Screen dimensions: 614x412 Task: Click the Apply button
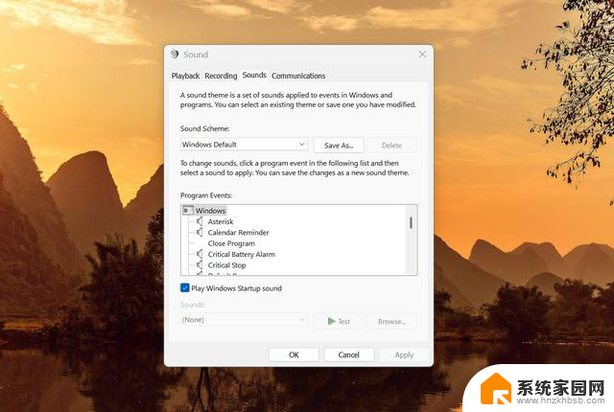pos(404,355)
